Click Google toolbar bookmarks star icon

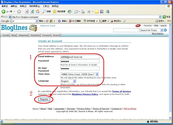click(x=59, y=21)
